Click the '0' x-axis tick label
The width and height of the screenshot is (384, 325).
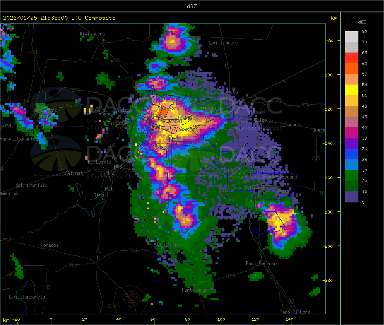(51, 319)
